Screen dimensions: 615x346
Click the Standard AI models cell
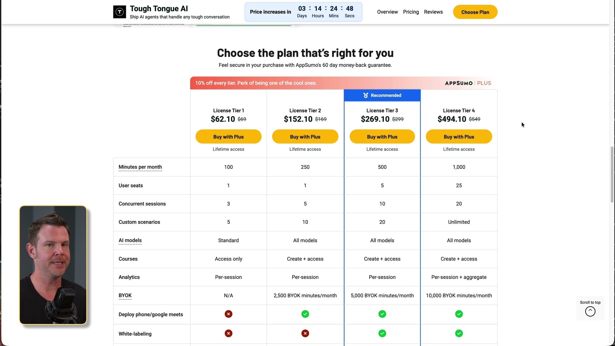(228, 240)
